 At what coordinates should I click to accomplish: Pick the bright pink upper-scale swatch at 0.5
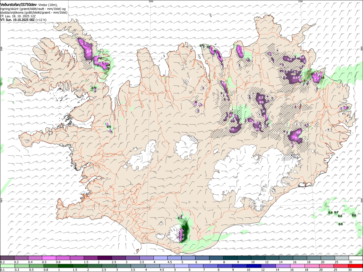[49, 258]
